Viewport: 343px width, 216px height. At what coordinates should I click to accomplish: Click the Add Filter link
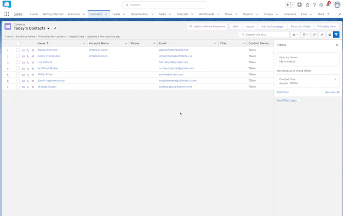click(283, 92)
